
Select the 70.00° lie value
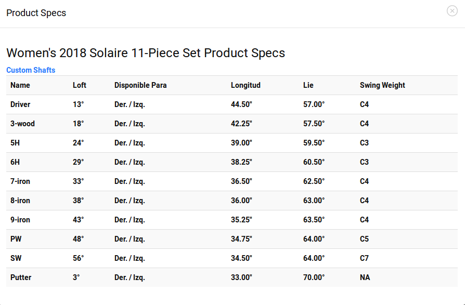[314, 278]
